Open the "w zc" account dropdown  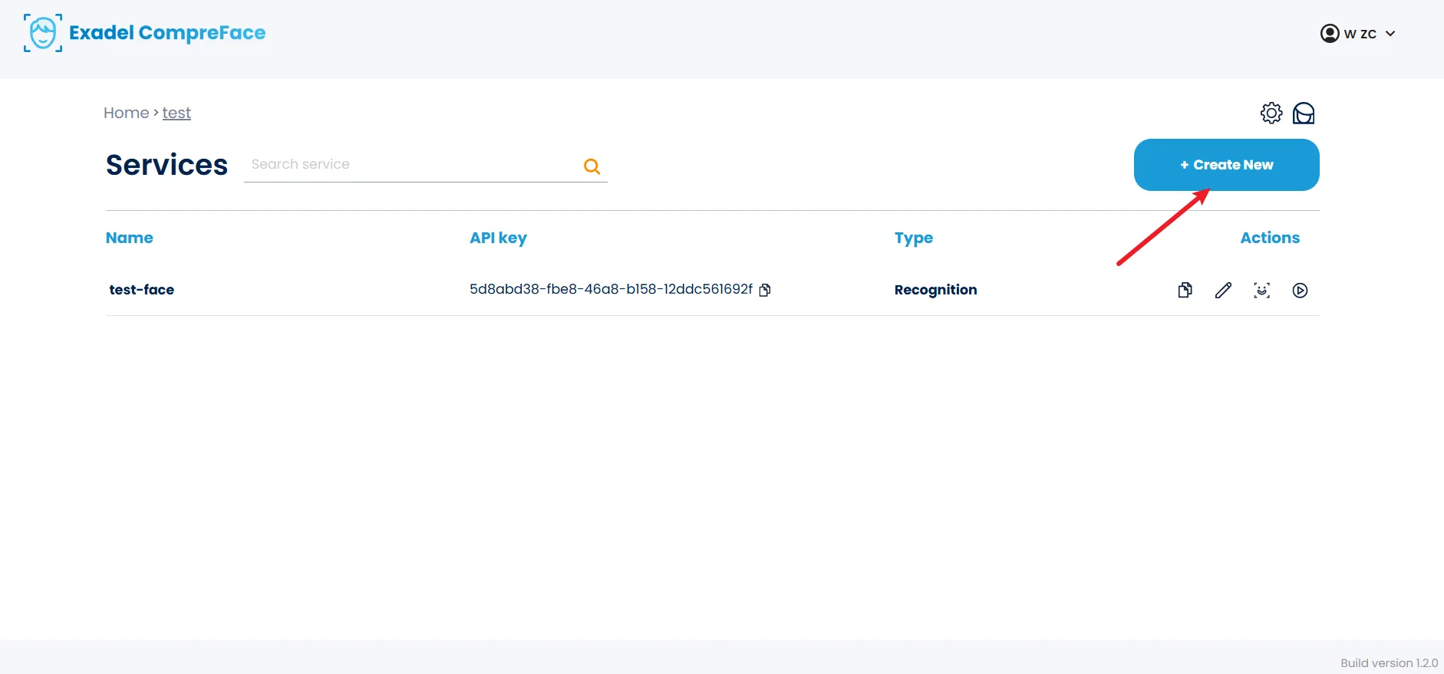coord(1360,34)
